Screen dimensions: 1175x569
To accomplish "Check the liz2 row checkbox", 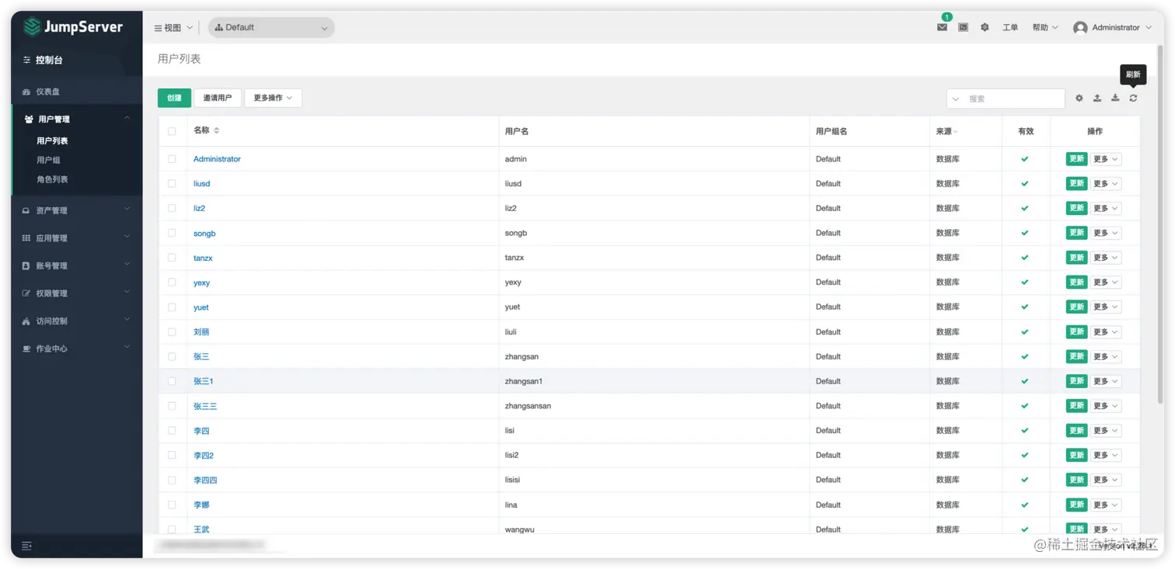I will [172, 208].
